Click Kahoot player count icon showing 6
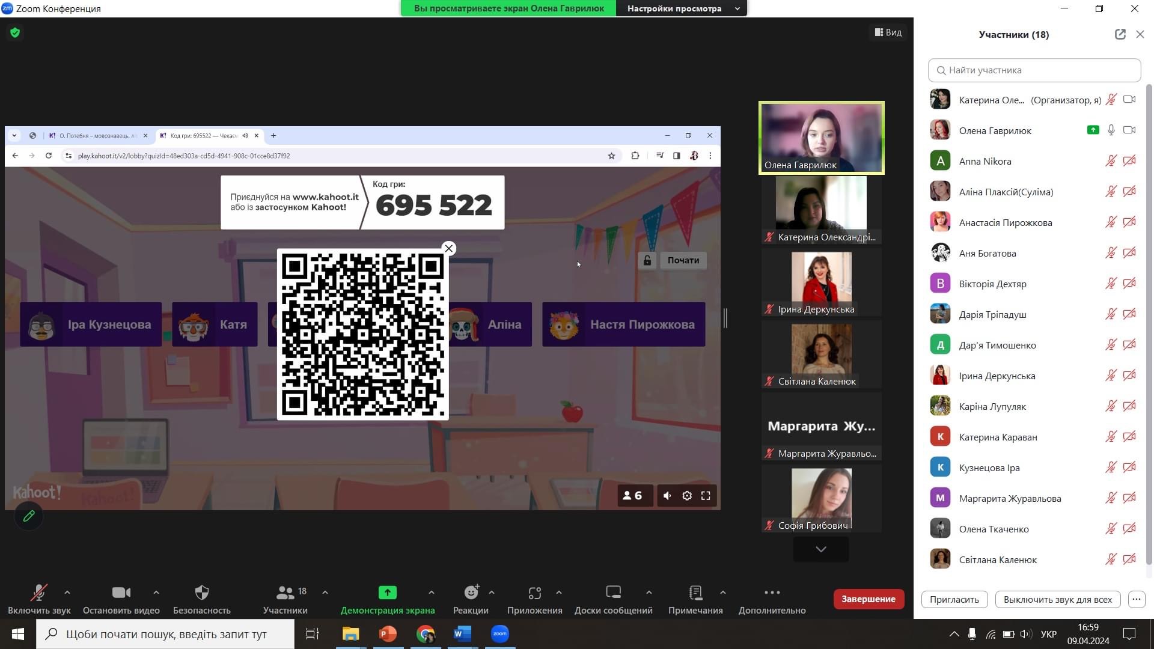The width and height of the screenshot is (1154, 649). click(634, 496)
